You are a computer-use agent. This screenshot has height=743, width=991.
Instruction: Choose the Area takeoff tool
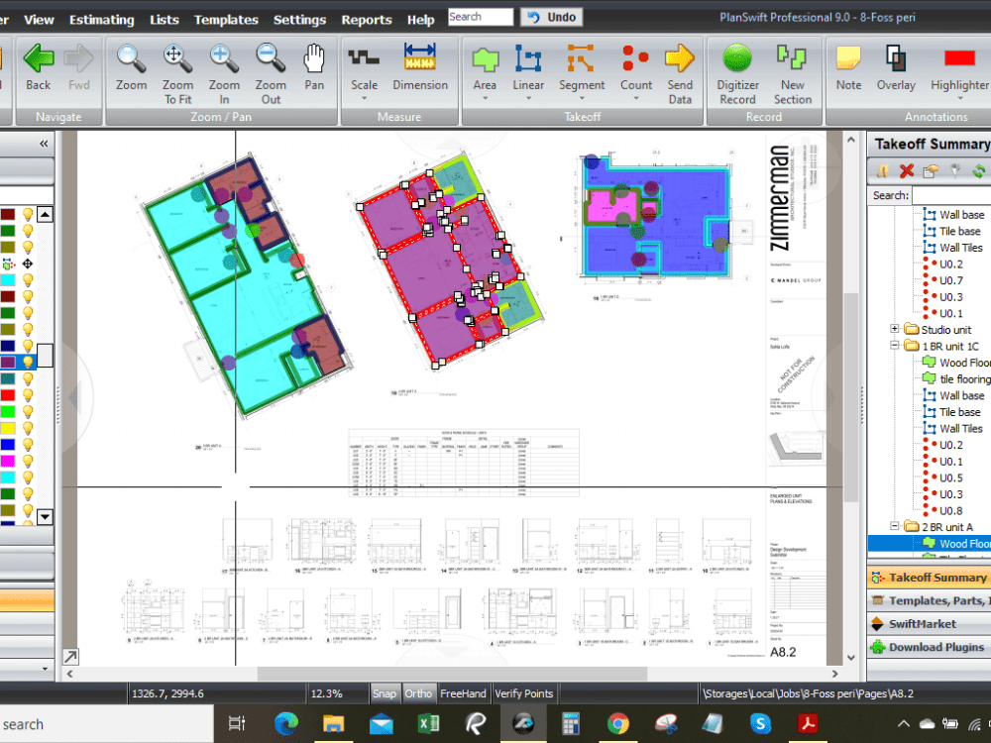coord(485,68)
